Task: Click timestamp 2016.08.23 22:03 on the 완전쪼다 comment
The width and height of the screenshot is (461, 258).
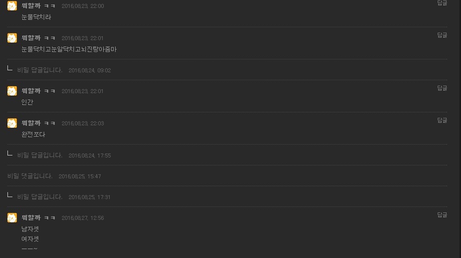Action: tap(82, 124)
